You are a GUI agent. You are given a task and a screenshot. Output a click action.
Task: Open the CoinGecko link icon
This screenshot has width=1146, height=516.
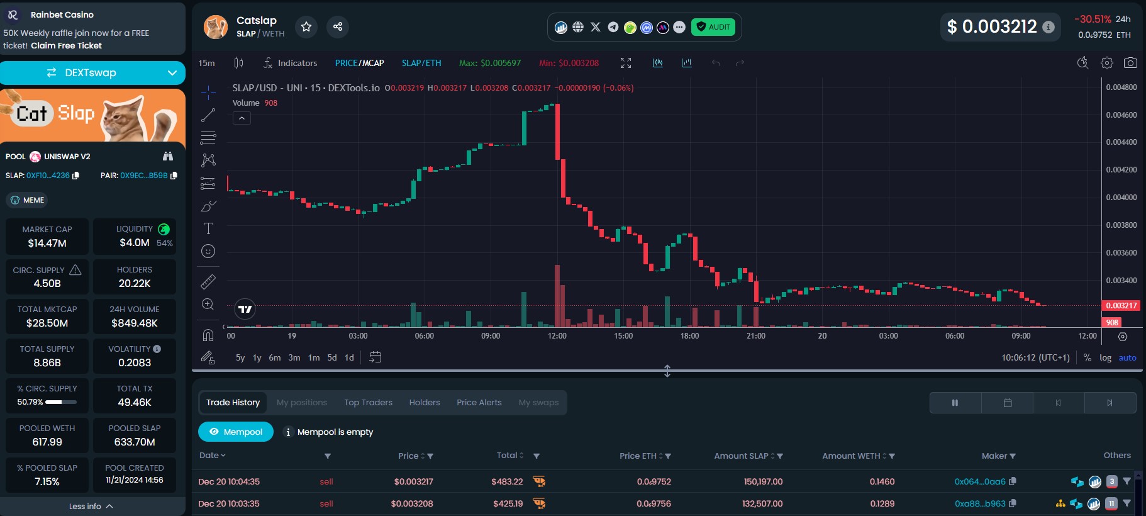click(x=630, y=27)
